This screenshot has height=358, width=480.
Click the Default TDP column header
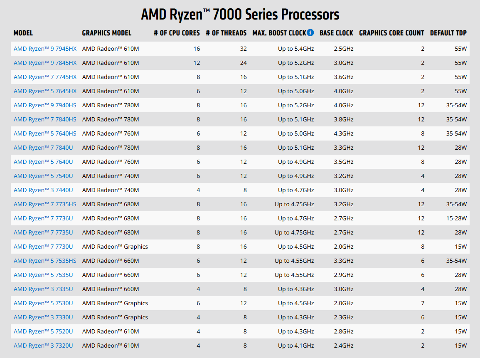pyautogui.click(x=448, y=33)
